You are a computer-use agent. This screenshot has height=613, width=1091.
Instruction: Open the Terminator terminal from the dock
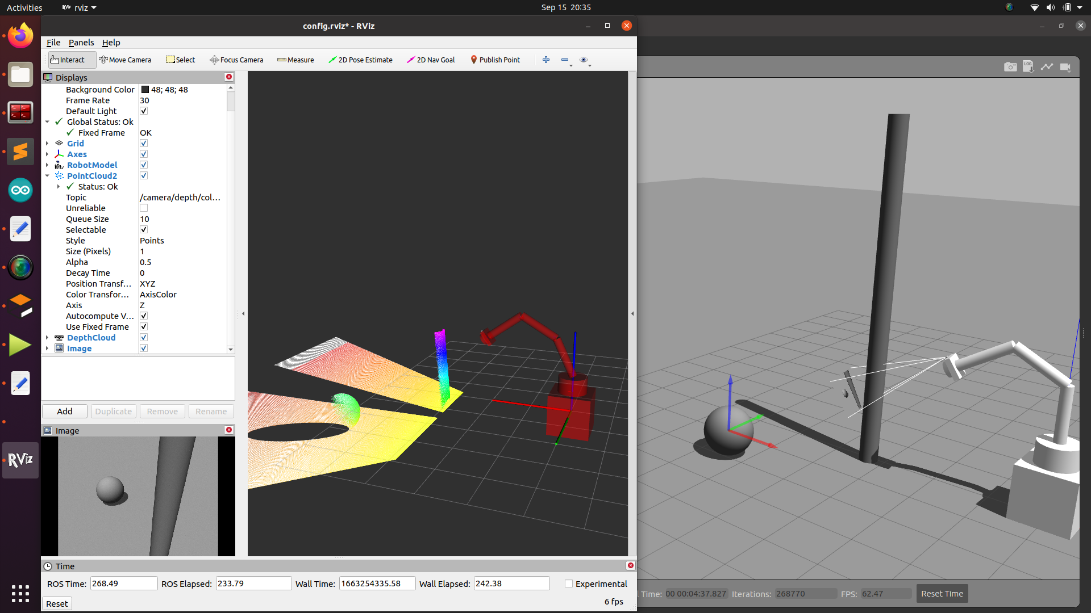point(20,113)
